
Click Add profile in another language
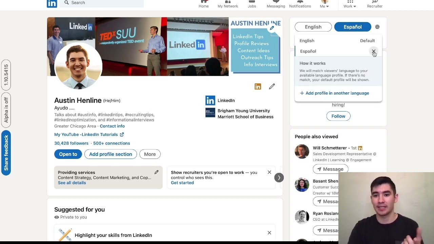[x=334, y=93]
